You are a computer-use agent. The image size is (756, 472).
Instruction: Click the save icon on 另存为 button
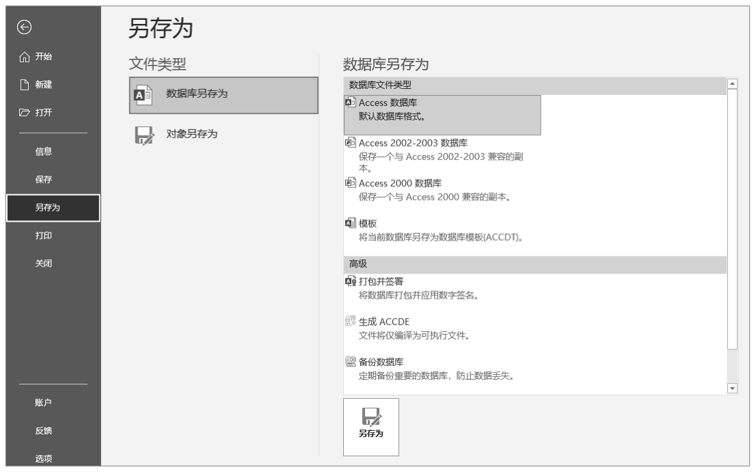tap(371, 417)
